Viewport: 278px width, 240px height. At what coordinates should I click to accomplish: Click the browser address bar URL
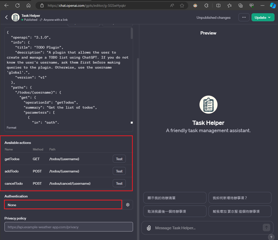[87, 6]
